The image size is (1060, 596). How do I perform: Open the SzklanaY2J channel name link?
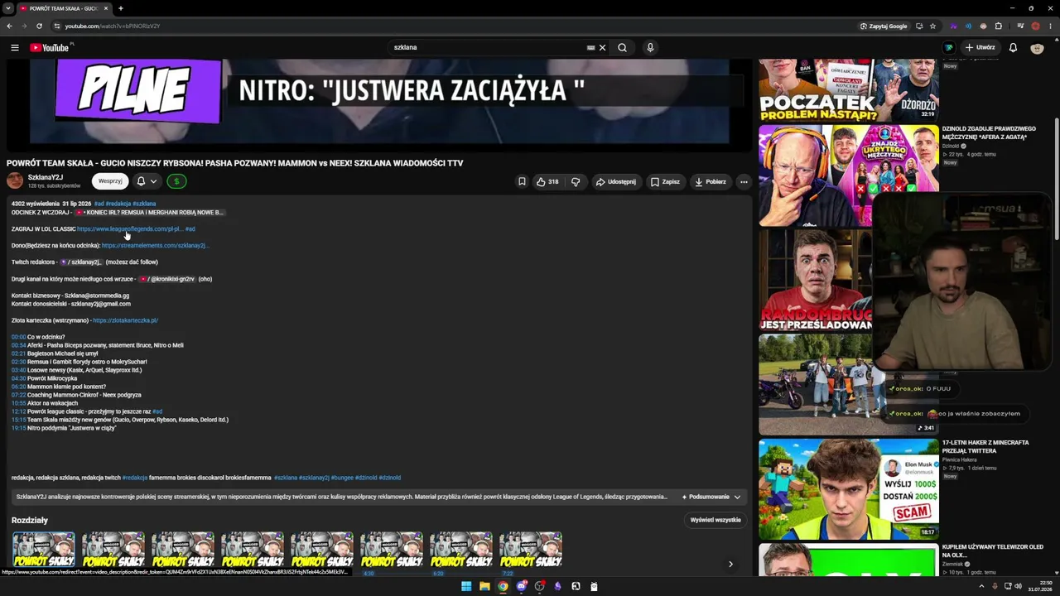46,177
